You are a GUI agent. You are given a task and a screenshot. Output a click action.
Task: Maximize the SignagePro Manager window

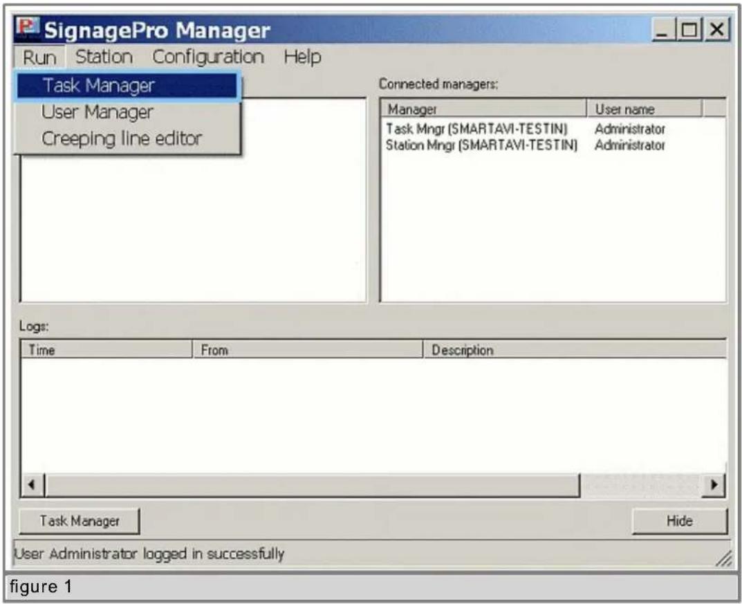coord(689,30)
